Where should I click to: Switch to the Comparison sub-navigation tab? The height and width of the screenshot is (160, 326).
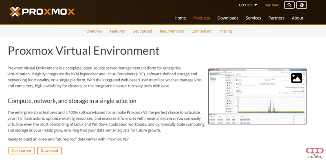(x=202, y=31)
